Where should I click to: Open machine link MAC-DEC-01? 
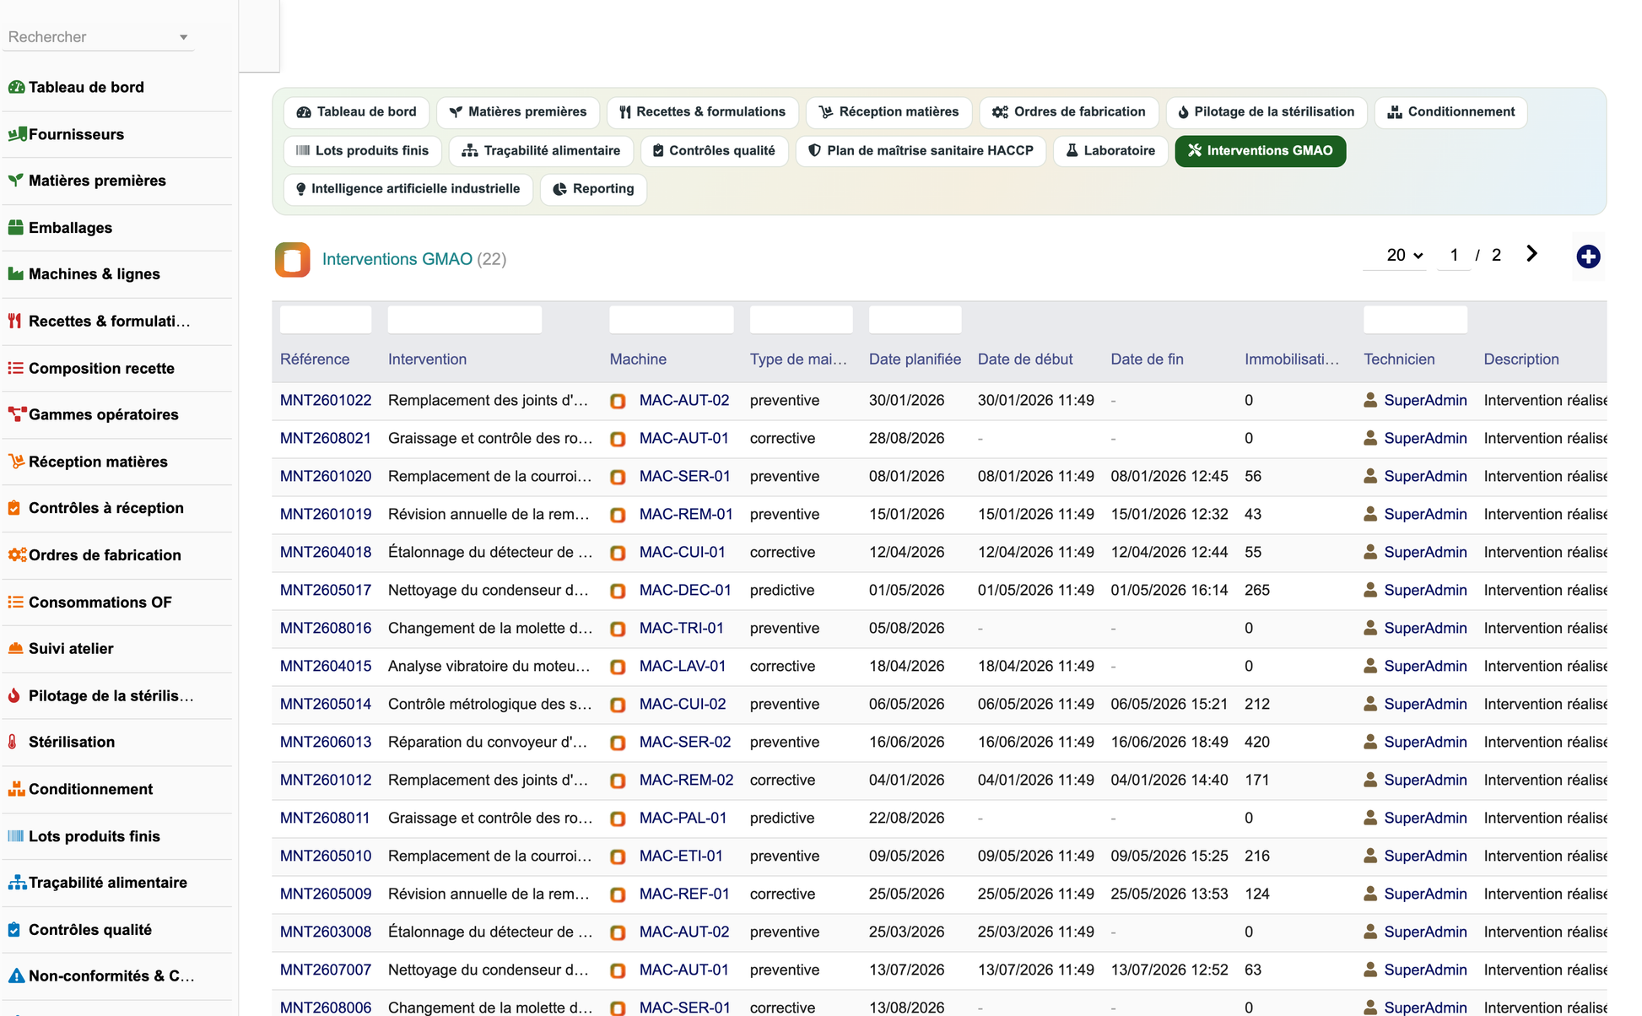pyautogui.click(x=685, y=591)
